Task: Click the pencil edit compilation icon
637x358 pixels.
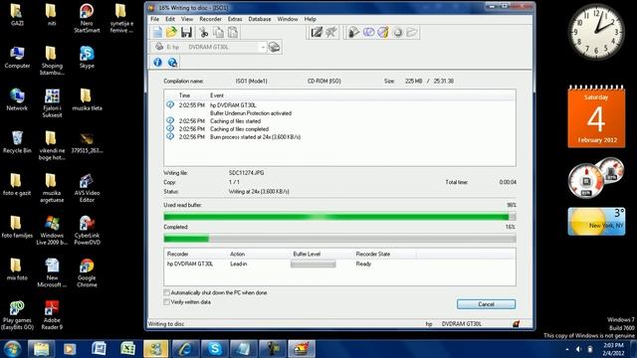Action: 317,32
